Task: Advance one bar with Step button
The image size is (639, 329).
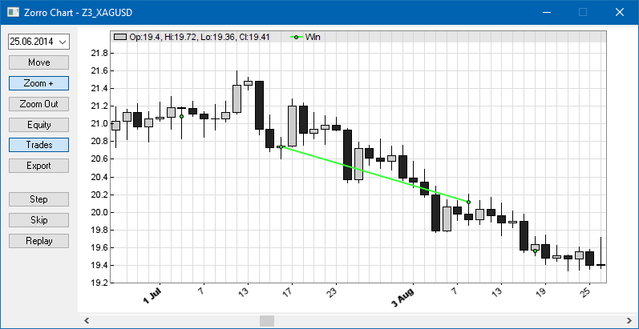Action: (38, 199)
